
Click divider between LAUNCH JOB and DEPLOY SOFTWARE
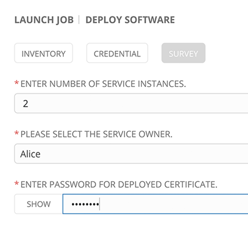(x=79, y=20)
